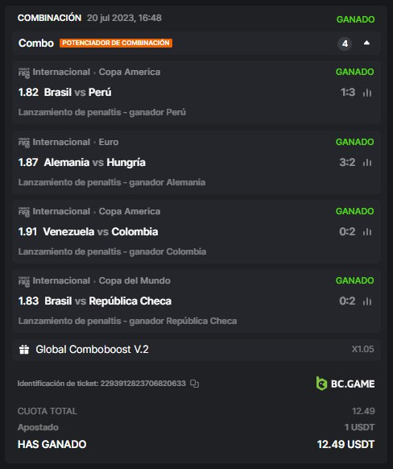Click the FIFA league icon next to Euro
The image size is (393, 469).
[24, 143]
